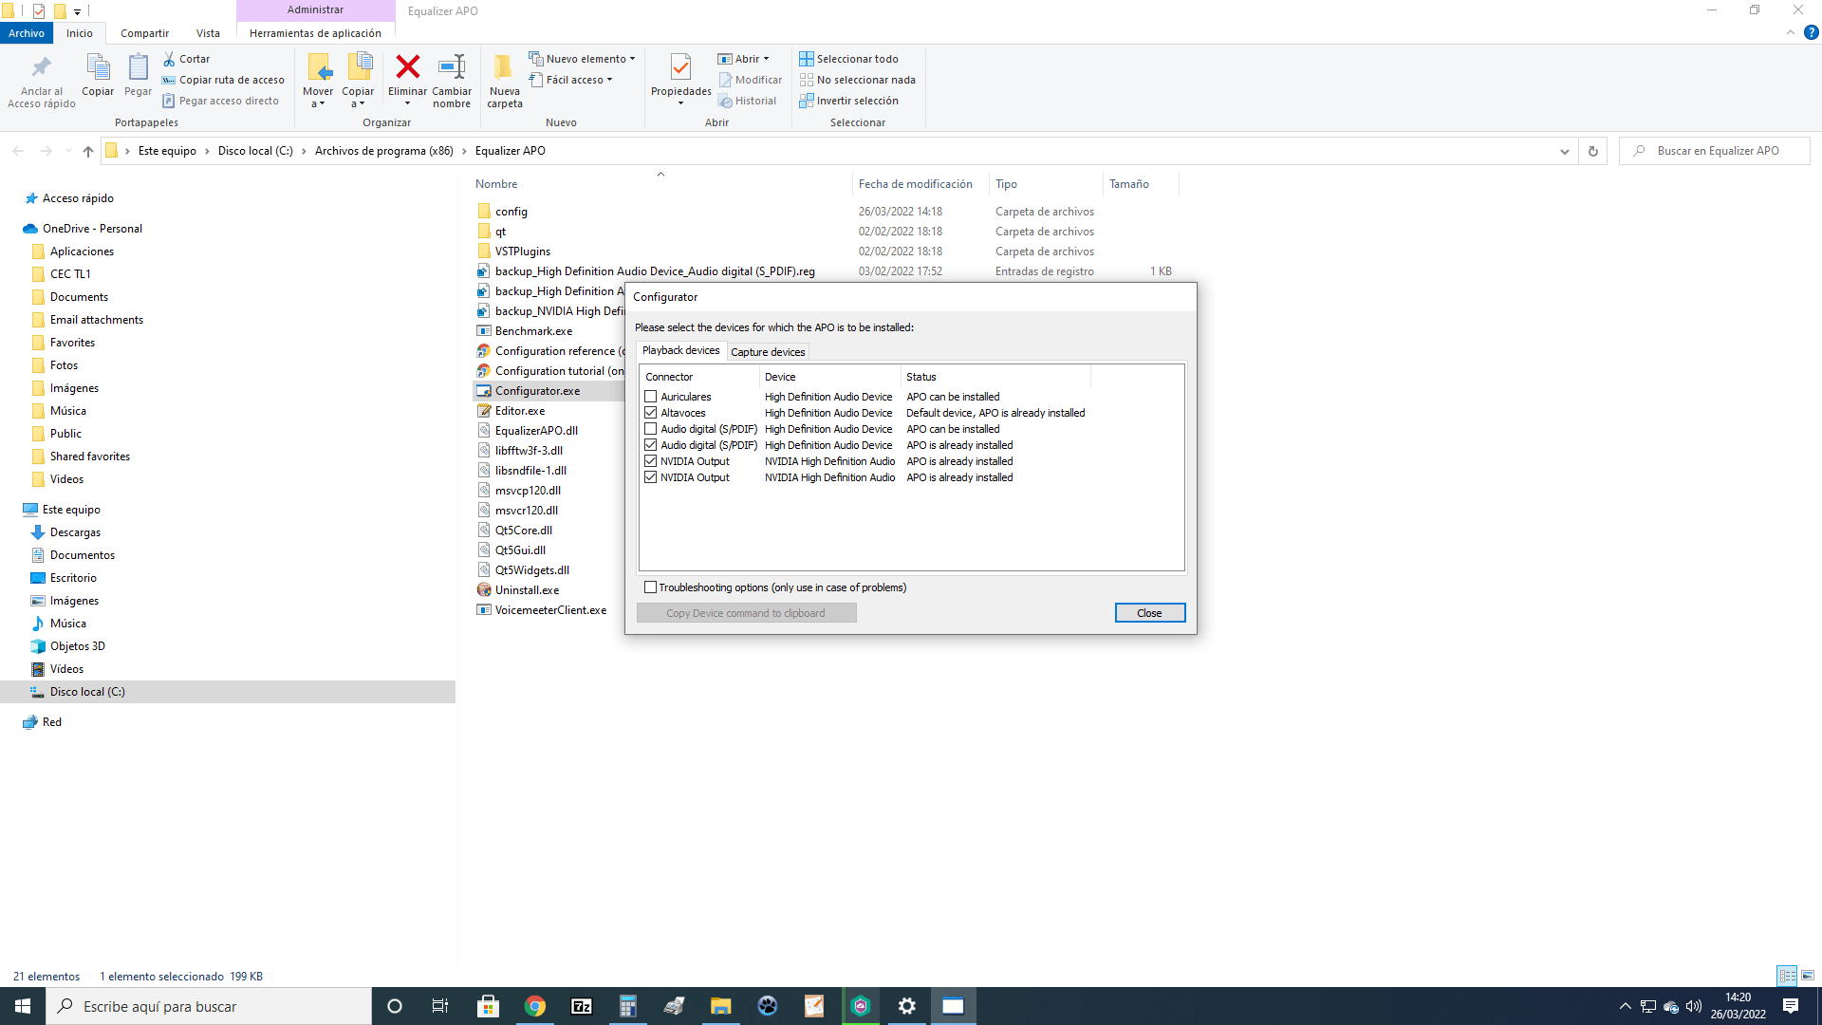Click the Buscar en Equalizer APO search box
This screenshot has width=1822, height=1025.
pyautogui.click(x=1715, y=151)
